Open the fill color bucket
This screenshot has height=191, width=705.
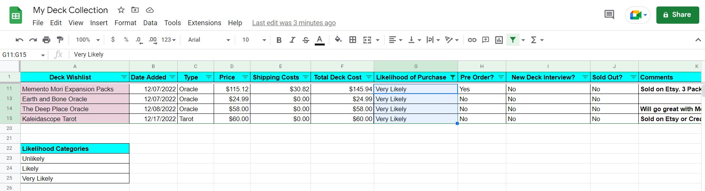(338, 40)
